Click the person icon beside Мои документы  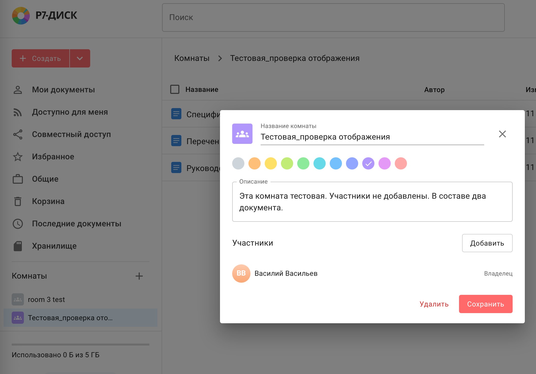point(18,90)
